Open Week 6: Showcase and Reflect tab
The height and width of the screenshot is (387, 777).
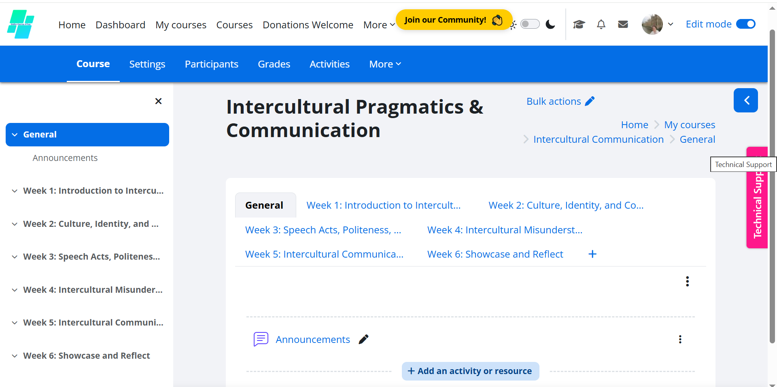point(495,254)
